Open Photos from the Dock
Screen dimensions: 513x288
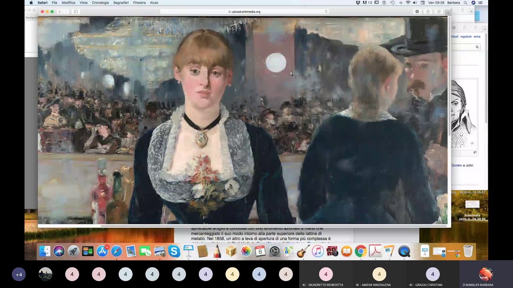246,251
